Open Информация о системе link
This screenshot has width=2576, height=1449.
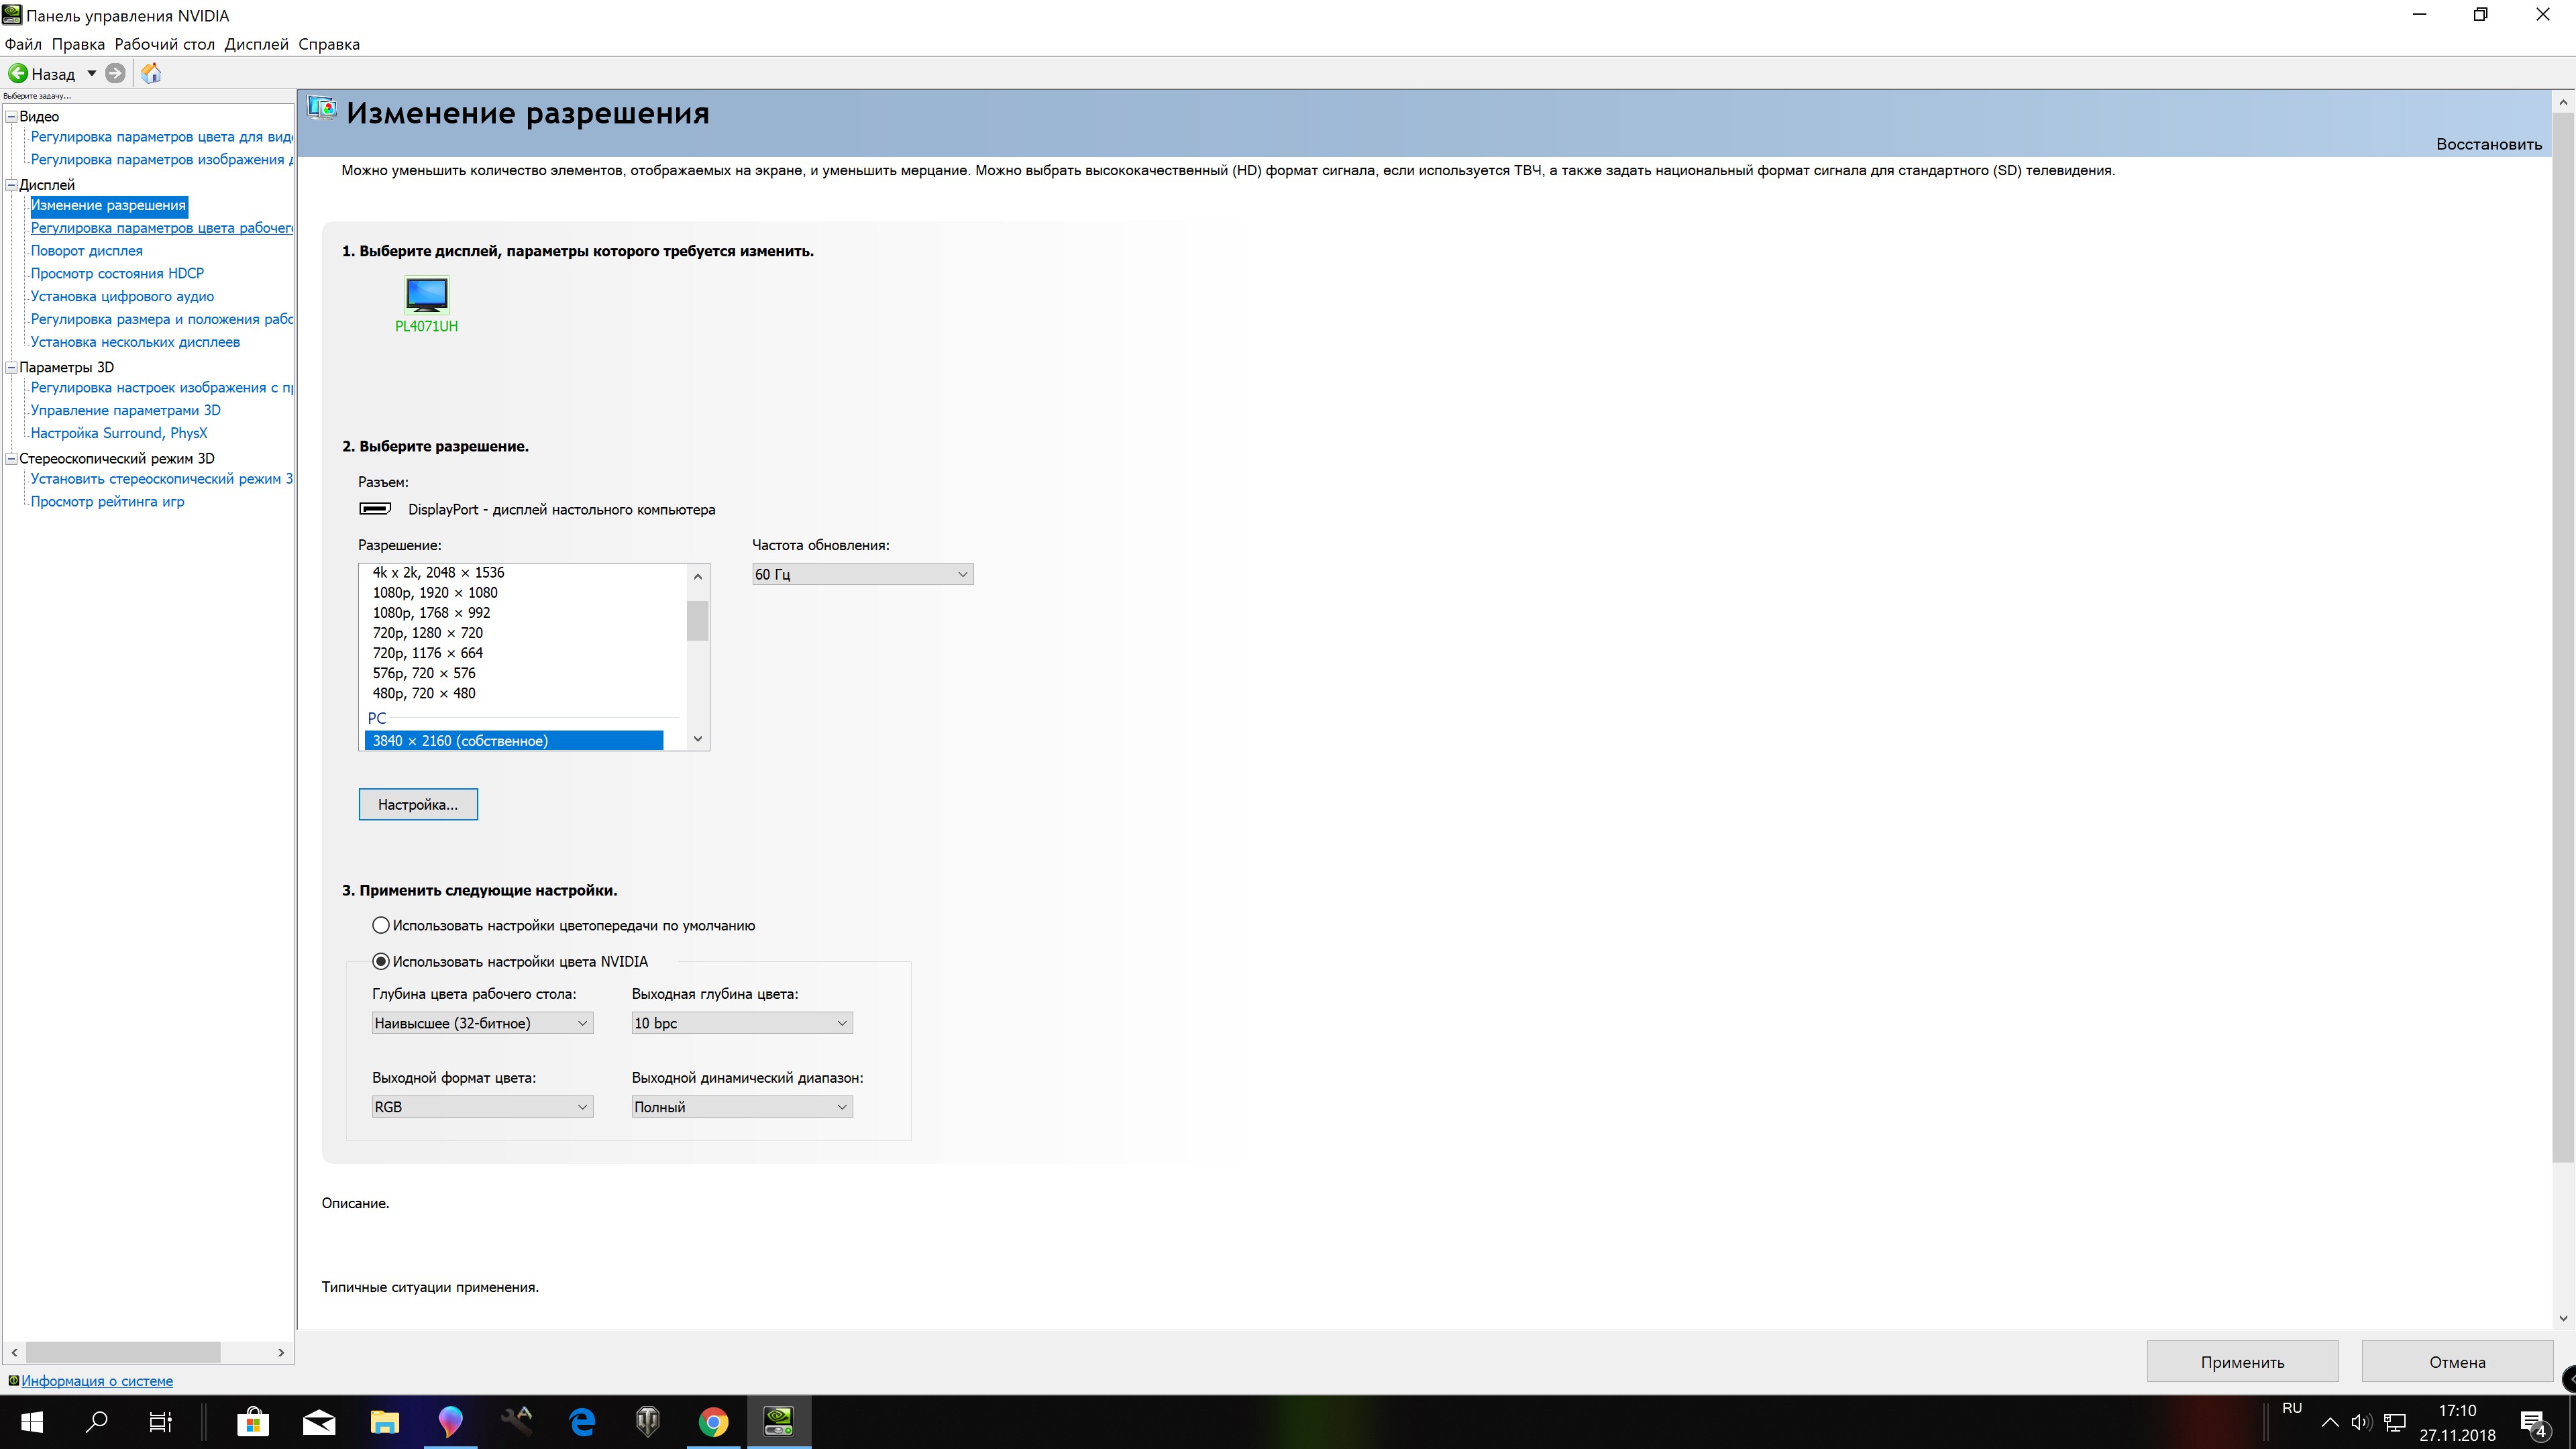click(x=97, y=1381)
